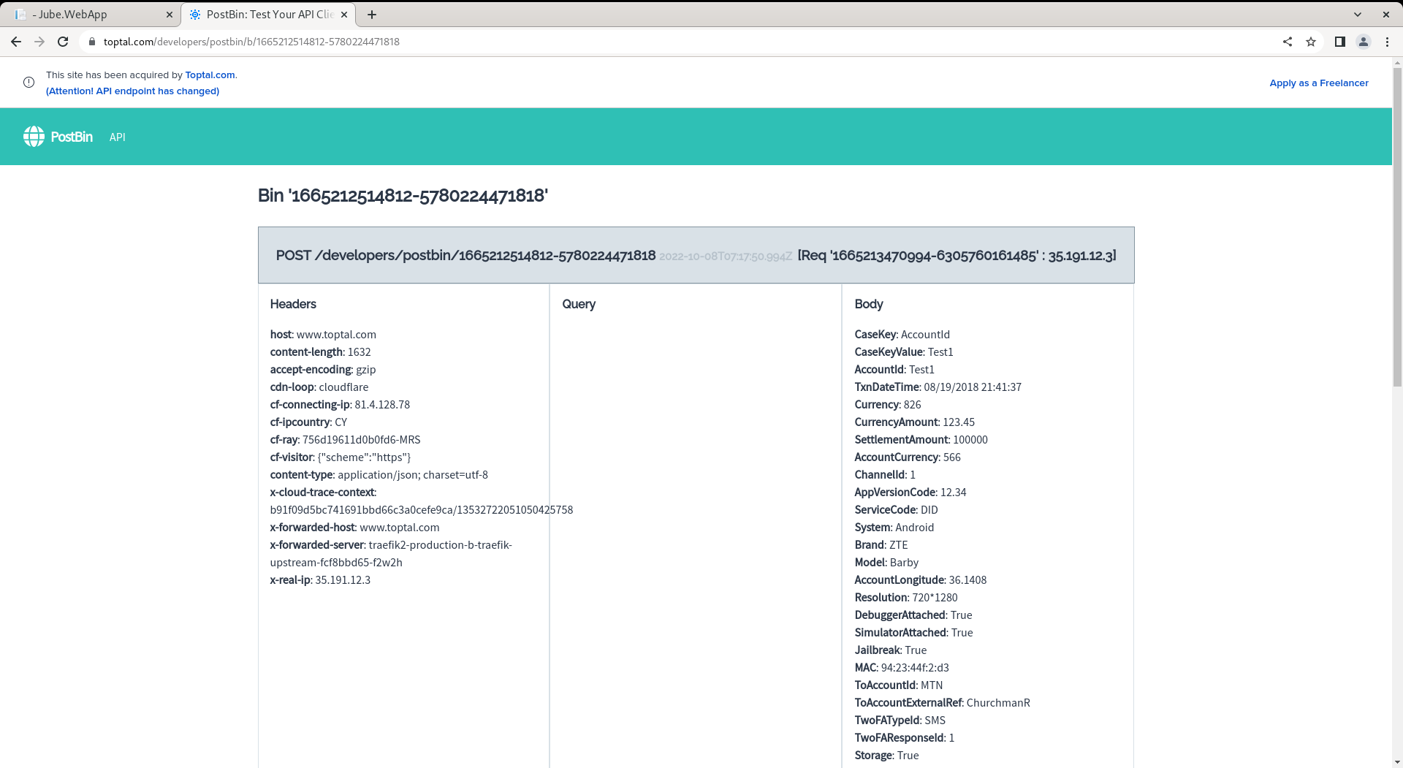Viewport: 1403px width, 768px height.
Task: Select SettlementAmount 100000 field
Action: click(921, 439)
